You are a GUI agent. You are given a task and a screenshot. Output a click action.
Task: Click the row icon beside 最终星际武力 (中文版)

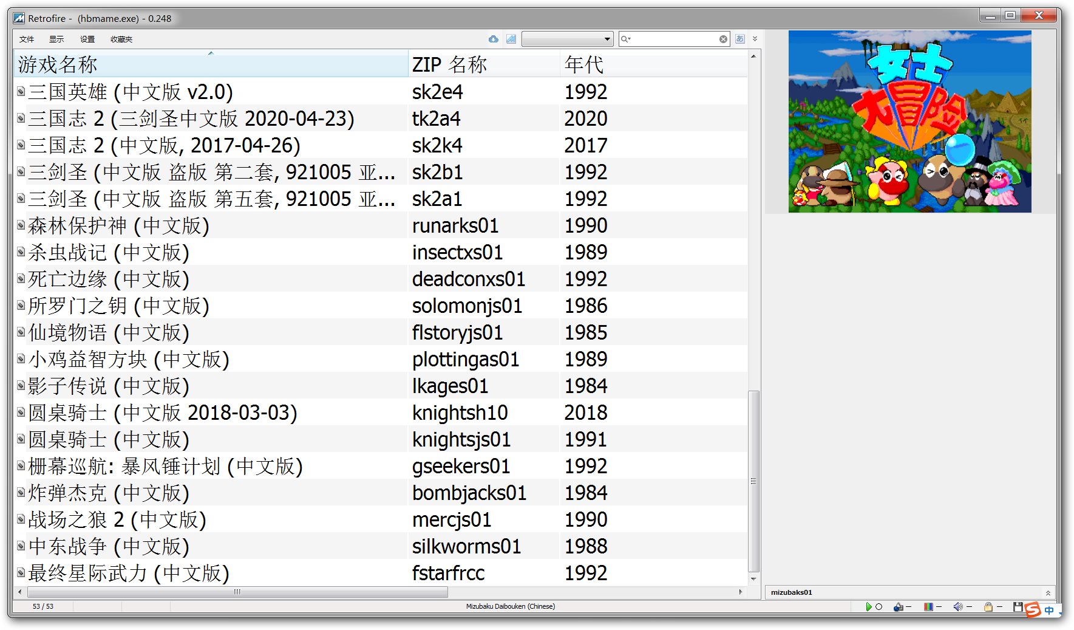[x=21, y=573]
